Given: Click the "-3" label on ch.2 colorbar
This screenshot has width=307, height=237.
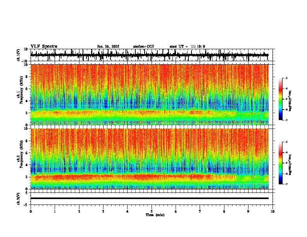Looking at the screenshot, I should click(286, 142).
